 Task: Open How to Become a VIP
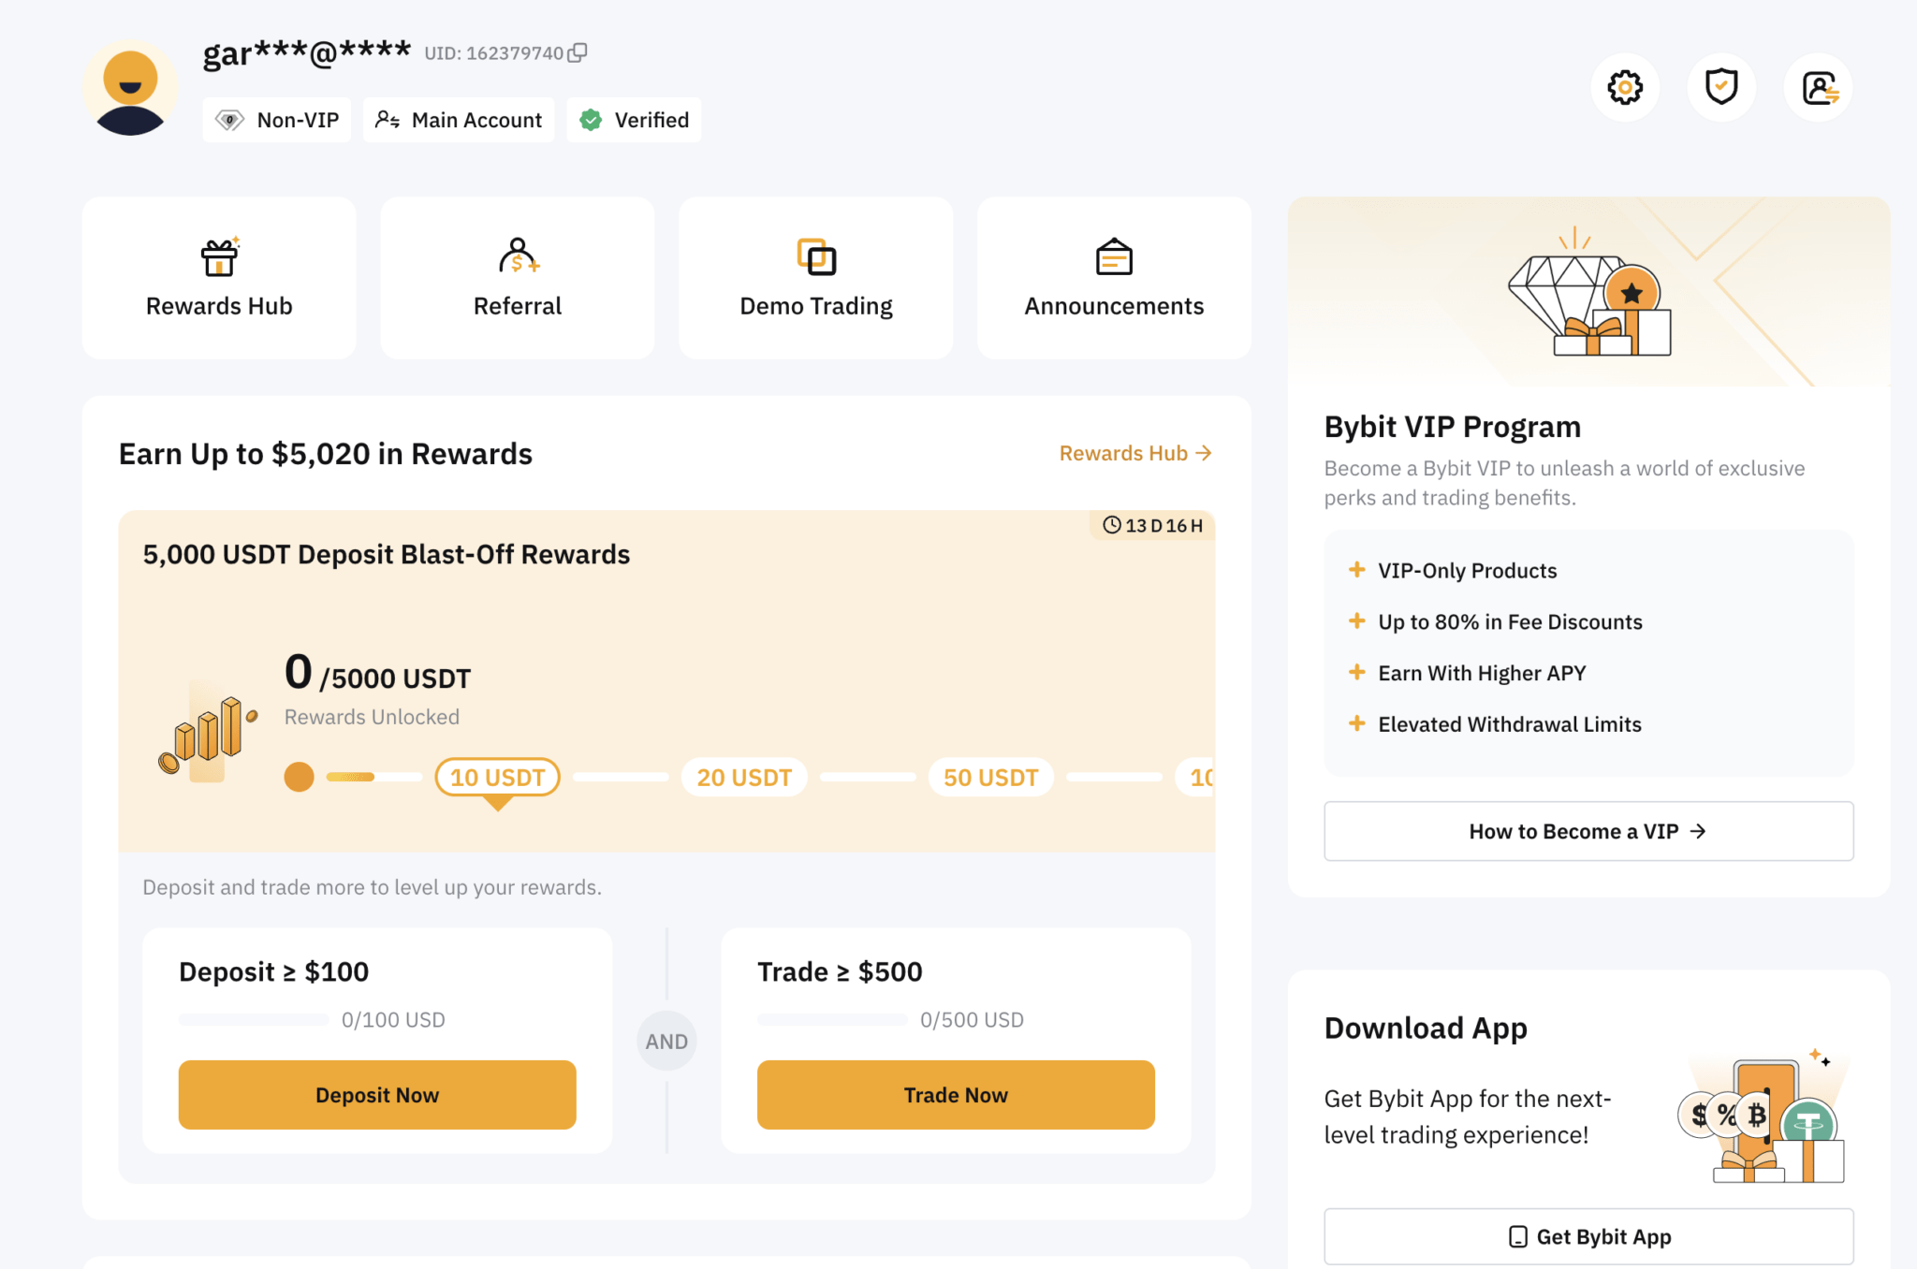1588,831
